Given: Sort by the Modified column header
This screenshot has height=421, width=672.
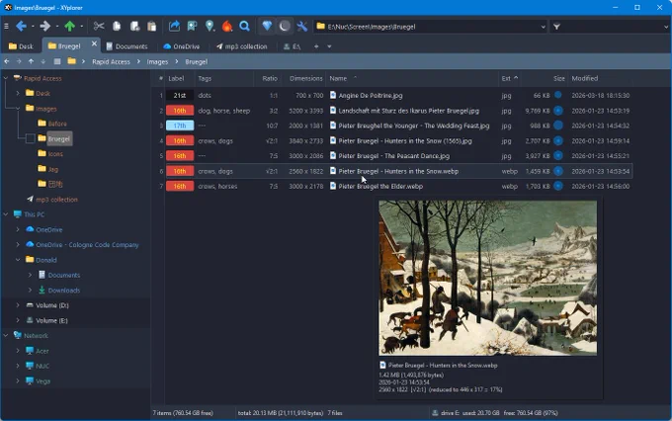Looking at the screenshot, I should [x=585, y=78].
